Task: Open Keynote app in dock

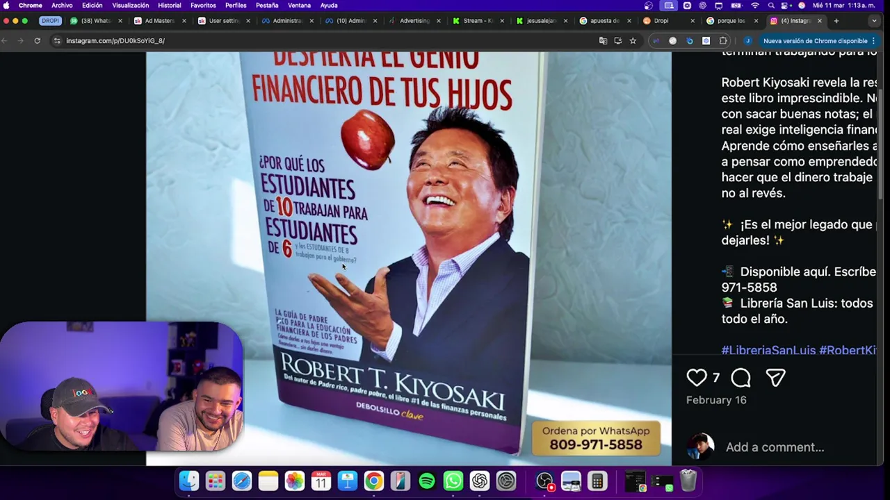Action: point(348,481)
